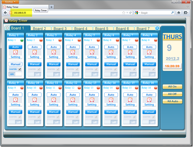Open the search engine selector dropdown
Viewport: 193px width, 147px height.
click(137, 13)
